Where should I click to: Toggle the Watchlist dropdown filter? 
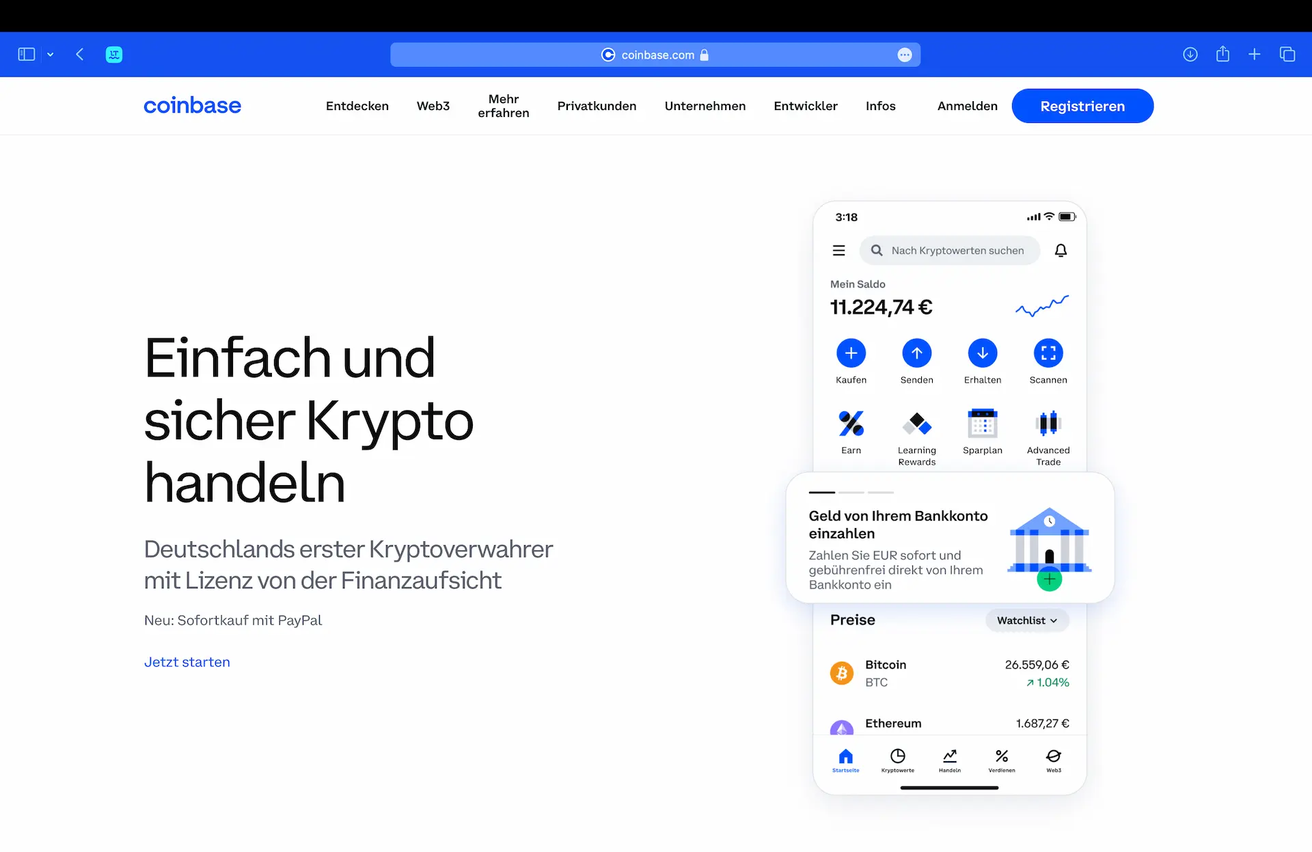pyautogui.click(x=1025, y=620)
